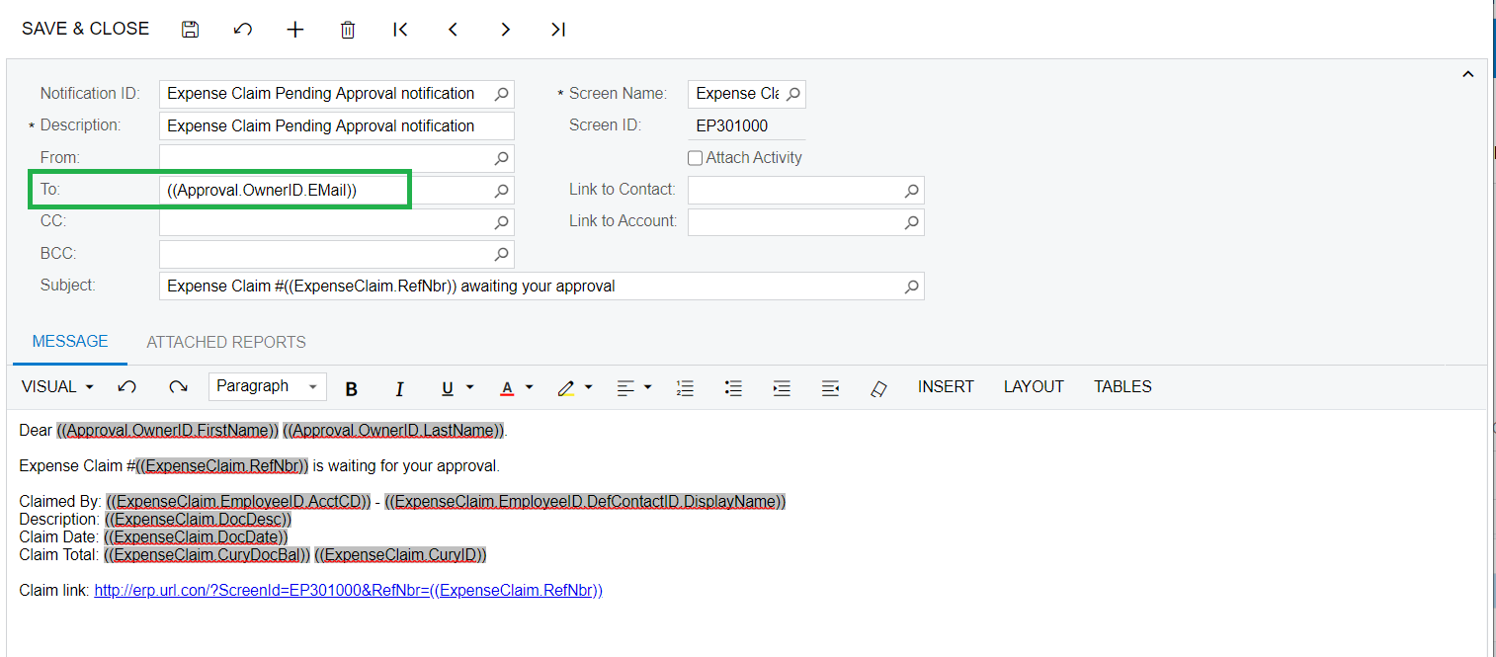This screenshot has width=1496, height=657.
Task: Switch to MESSAGE tab
Action: pyautogui.click(x=70, y=342)
